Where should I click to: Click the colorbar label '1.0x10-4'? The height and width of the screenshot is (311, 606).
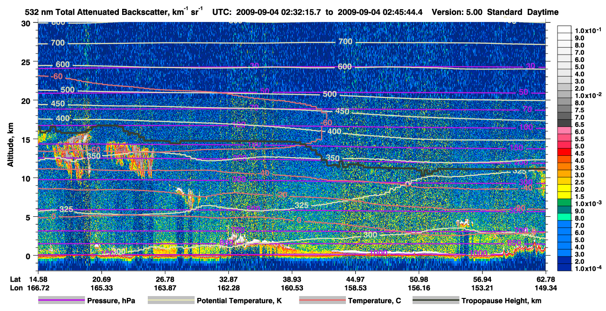point(589,269)
